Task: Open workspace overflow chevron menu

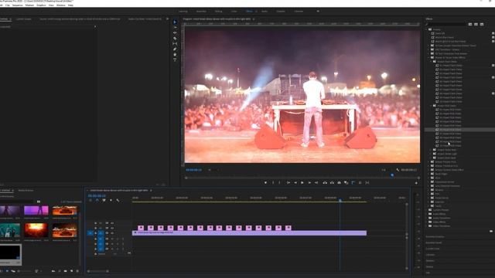Action: pos(318,12)
